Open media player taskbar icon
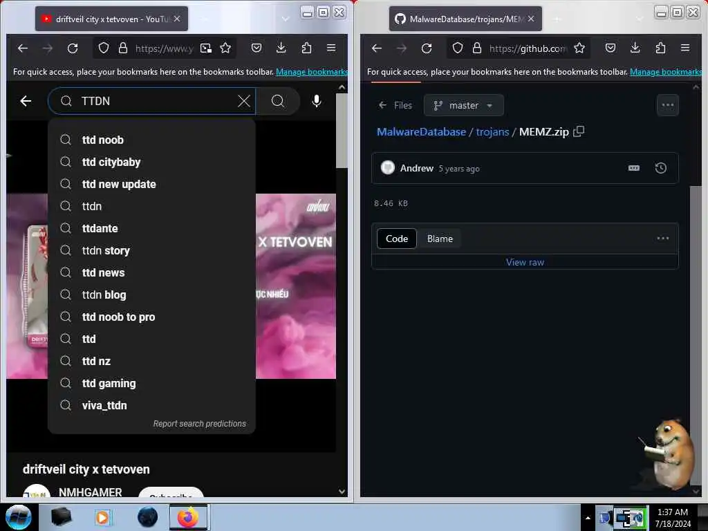Viewport: 708px width, 531px height. [x=102, y=517]
